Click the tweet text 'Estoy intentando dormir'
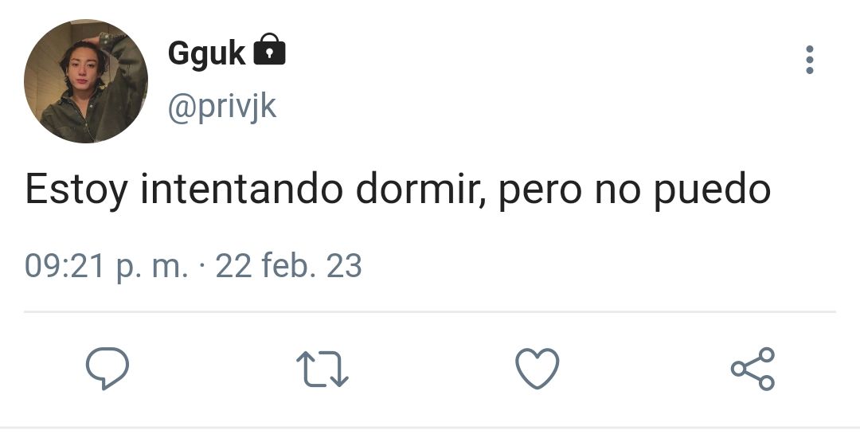Viewport: 860px width, 442px height. click(256, 190)
